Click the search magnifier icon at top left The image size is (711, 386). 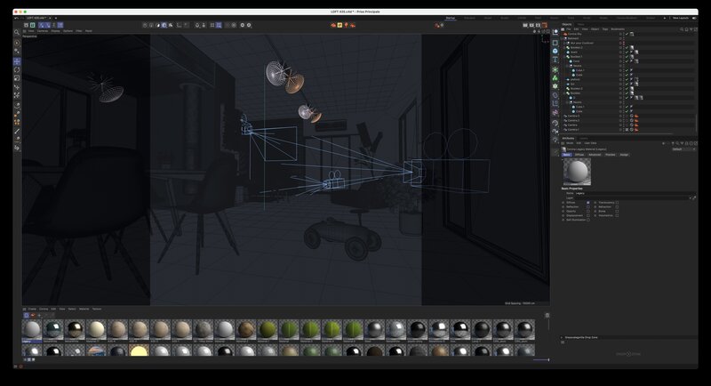(x=17, y=31)
